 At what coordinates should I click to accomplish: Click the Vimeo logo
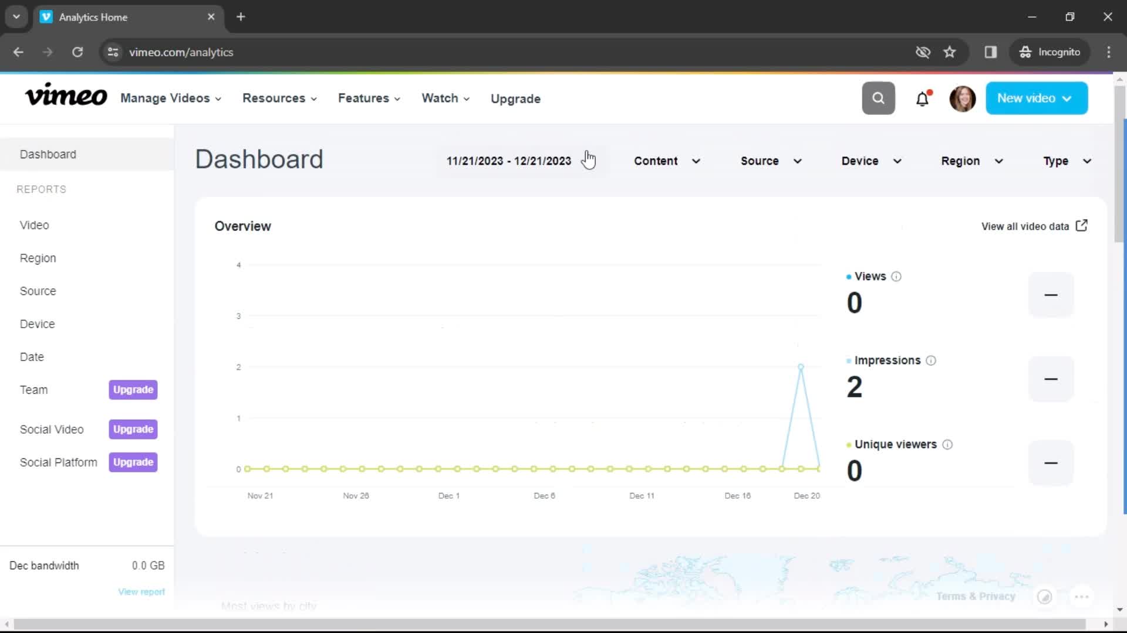pos(66,96)
